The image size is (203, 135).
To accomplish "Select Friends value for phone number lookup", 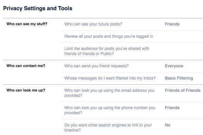I will coord(172,108).
